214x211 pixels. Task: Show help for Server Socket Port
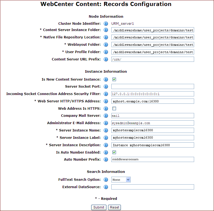[x=106, y=86]
